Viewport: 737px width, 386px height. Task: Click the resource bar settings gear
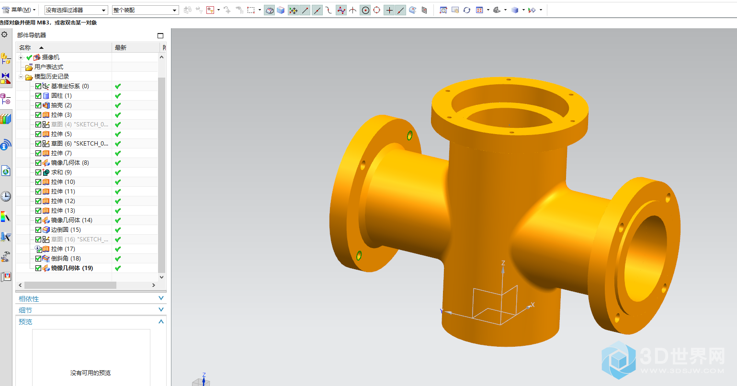coord(5,34)
